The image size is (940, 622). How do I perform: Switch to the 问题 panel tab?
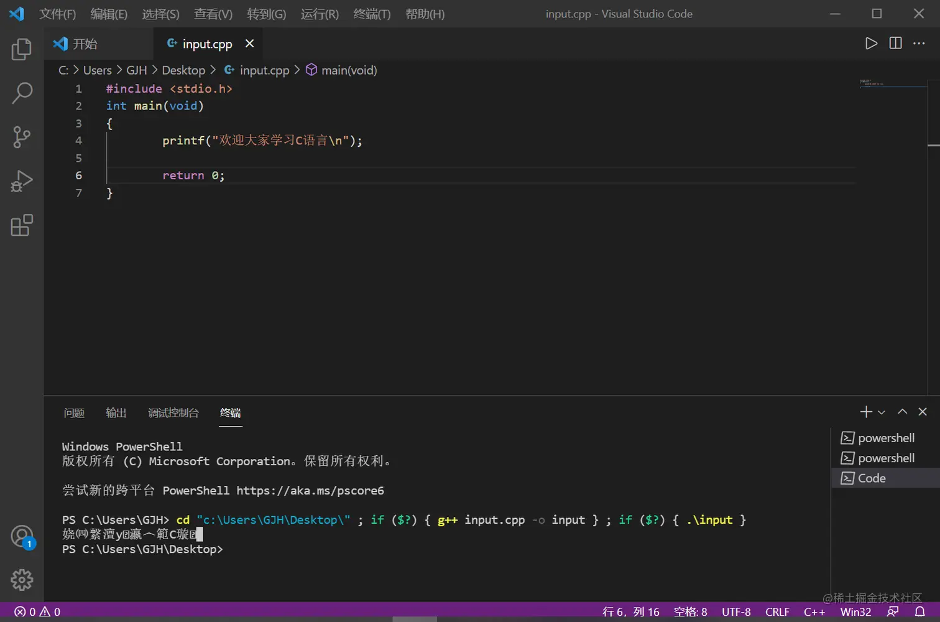click(x=74, y=413)
